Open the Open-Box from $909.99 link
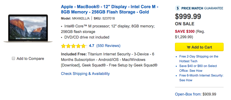The image size is (231, 100). 195,94
